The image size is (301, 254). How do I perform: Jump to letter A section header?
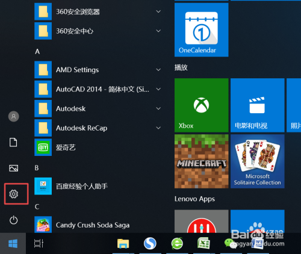click(x=37, y=52)
